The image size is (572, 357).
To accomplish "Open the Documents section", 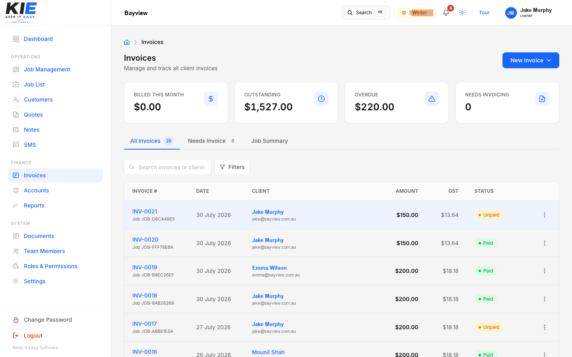I will [55, 236].
